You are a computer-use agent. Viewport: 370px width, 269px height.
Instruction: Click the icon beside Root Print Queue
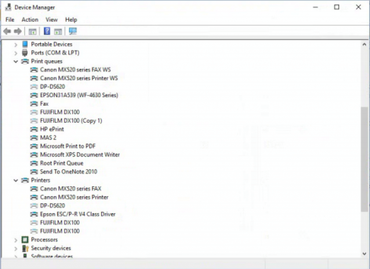pyautogui.click(x=34, y=163)
